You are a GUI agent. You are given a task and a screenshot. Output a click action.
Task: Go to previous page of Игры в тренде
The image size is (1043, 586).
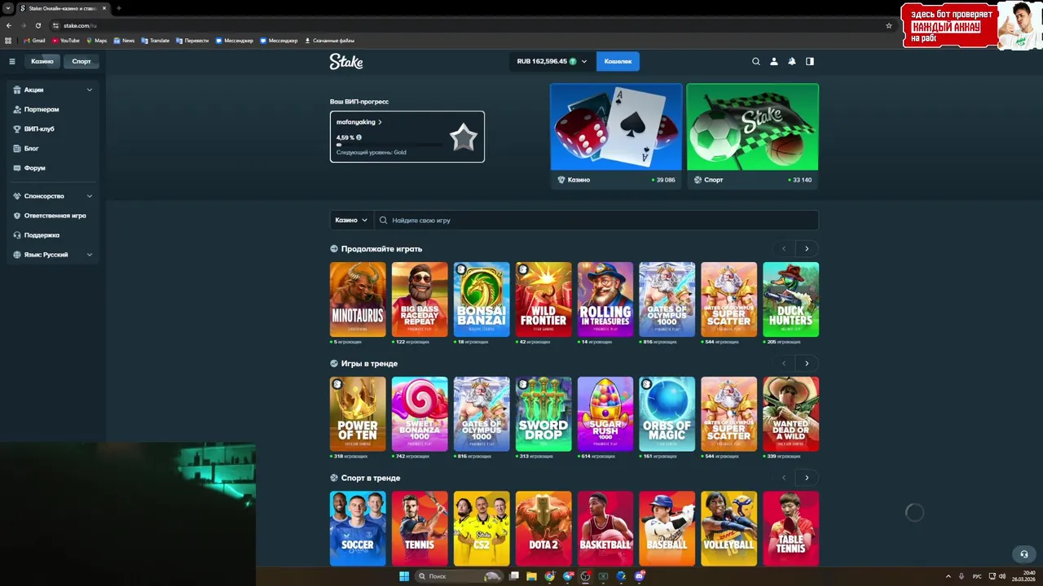(784, 364)
